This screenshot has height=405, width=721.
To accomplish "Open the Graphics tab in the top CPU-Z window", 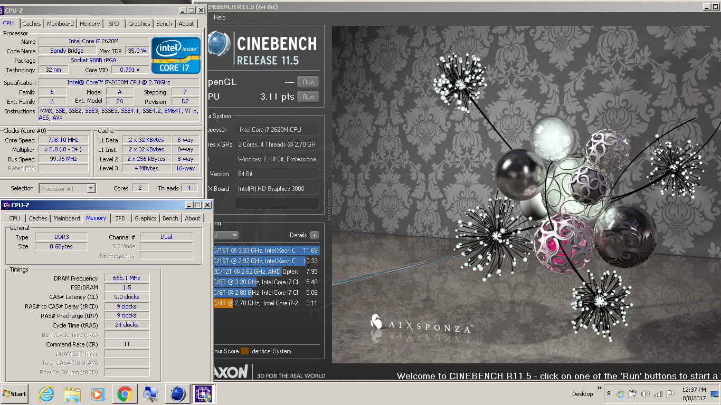I will (139, 24).
